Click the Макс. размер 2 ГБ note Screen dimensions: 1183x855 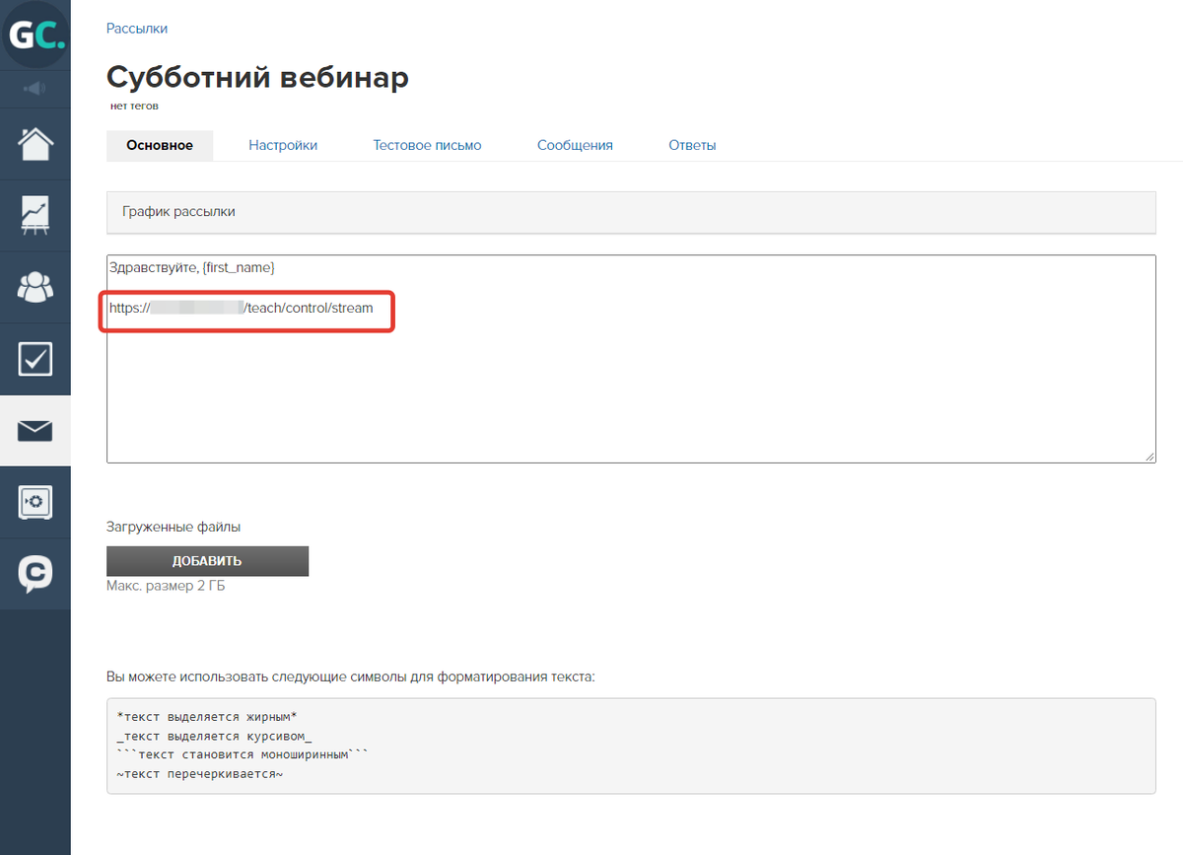coord(166,586)
